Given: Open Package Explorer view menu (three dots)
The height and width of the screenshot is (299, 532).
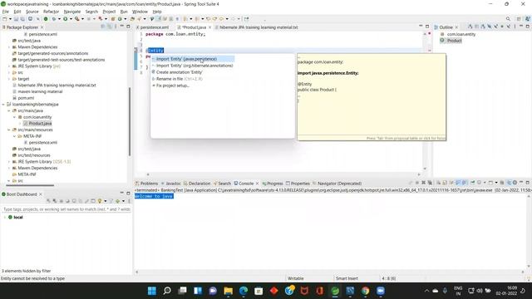Looking at the screenshot, I should click(x=116, y=26).
